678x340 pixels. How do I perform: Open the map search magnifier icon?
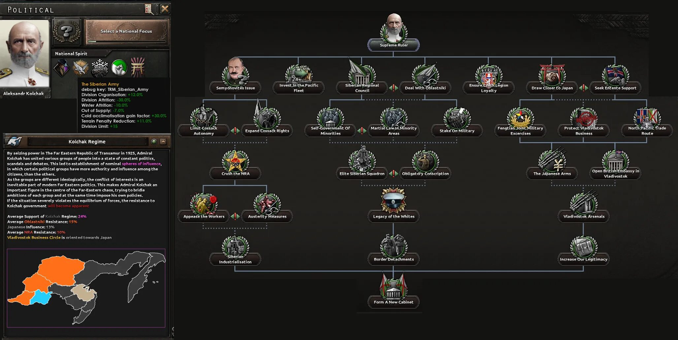149,9
